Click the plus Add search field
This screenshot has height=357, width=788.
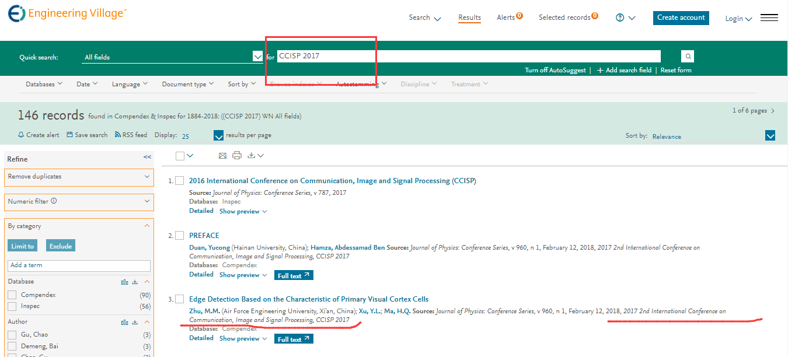click(624, 70)
